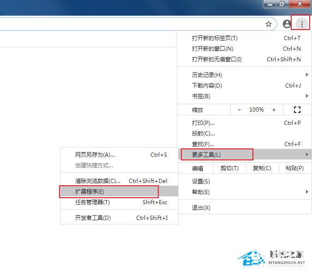Image resolution: width=312 pixels, height=271 pixels.
Task: Click the 编辑 label in edit row
Action: click(198, 168)
